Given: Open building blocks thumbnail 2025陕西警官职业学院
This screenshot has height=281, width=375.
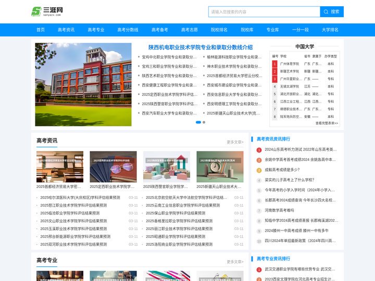Looking at the screenshot, I should 167,167.
